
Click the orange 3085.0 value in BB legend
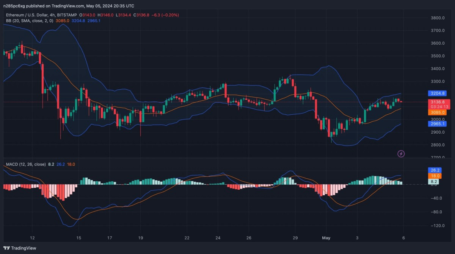pos(62,20)
